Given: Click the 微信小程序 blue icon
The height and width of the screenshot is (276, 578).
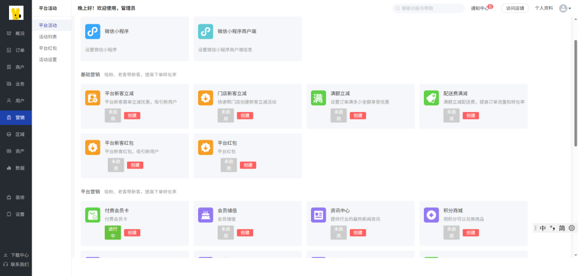Looking at the screenshot, I should coord(93,32).
